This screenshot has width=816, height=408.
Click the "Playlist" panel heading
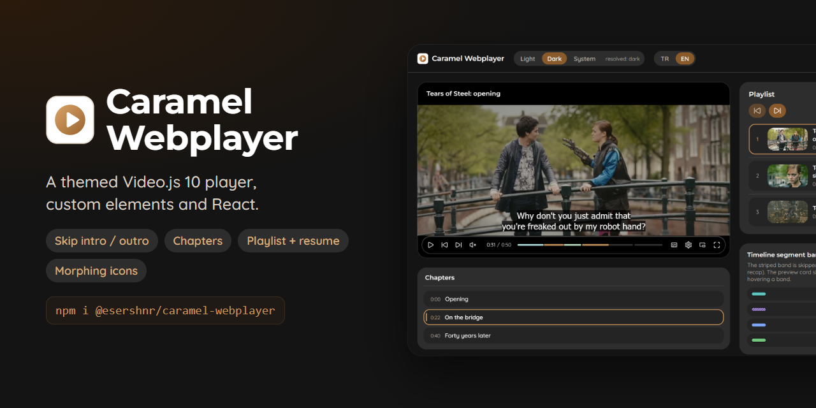[762, 94]
